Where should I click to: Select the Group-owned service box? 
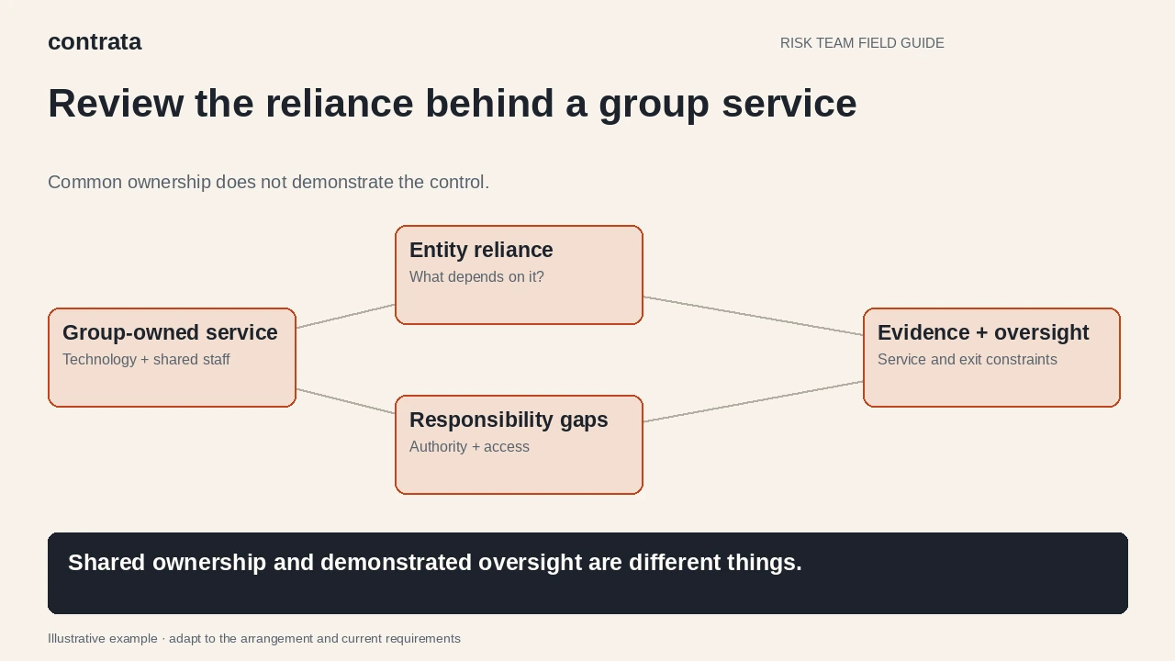172,357
